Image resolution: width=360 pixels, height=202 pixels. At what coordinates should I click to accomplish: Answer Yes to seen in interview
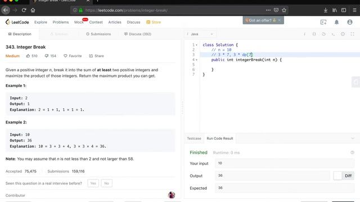pyautogui.click(x=93, y=183)
